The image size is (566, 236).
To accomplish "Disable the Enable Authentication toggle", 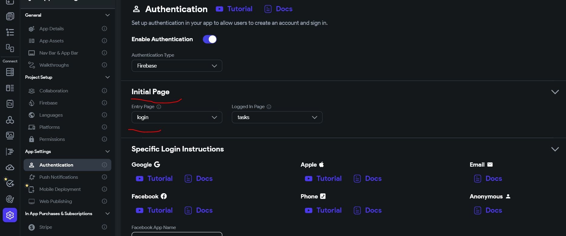I will pyautogui.click(x=210, y=39).
